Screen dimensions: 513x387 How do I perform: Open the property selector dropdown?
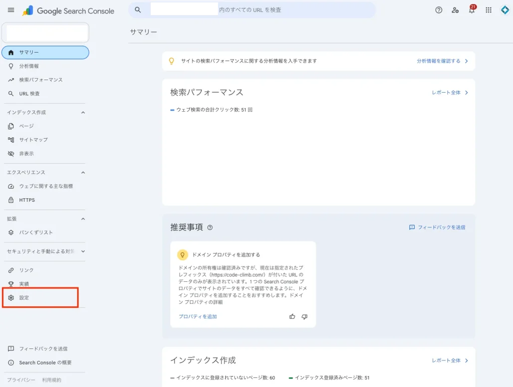(x=46, y=33)
